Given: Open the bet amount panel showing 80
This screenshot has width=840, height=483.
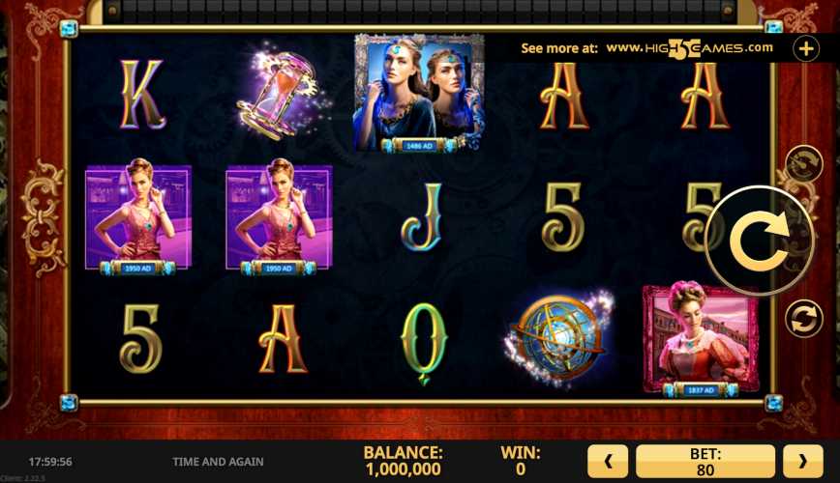Looking at the screenshot, I should coord(705,461).
